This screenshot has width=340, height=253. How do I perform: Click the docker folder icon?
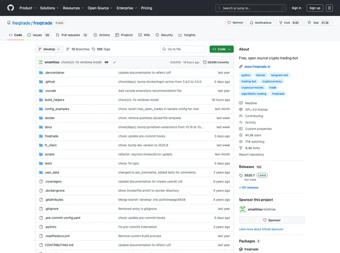(41, 118)
